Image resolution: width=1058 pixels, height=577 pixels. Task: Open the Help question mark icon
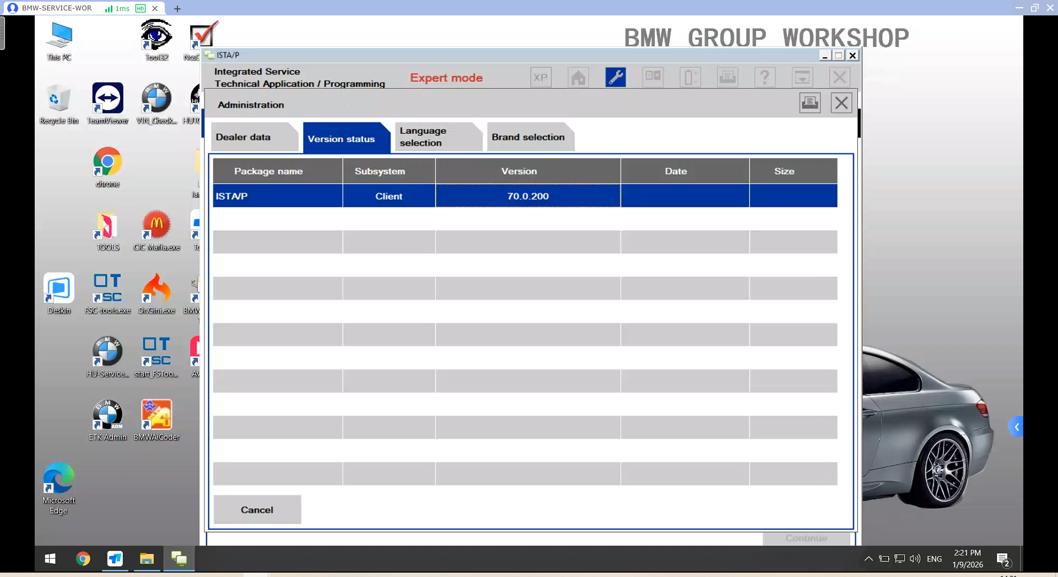click(x=764, y=78)
